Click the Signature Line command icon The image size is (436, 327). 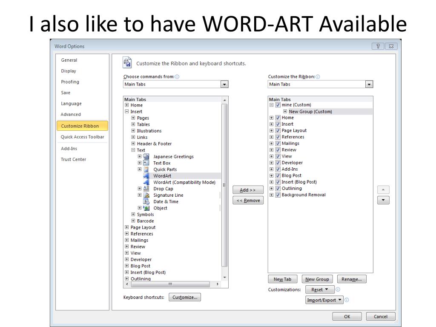(x=146, y=195)
